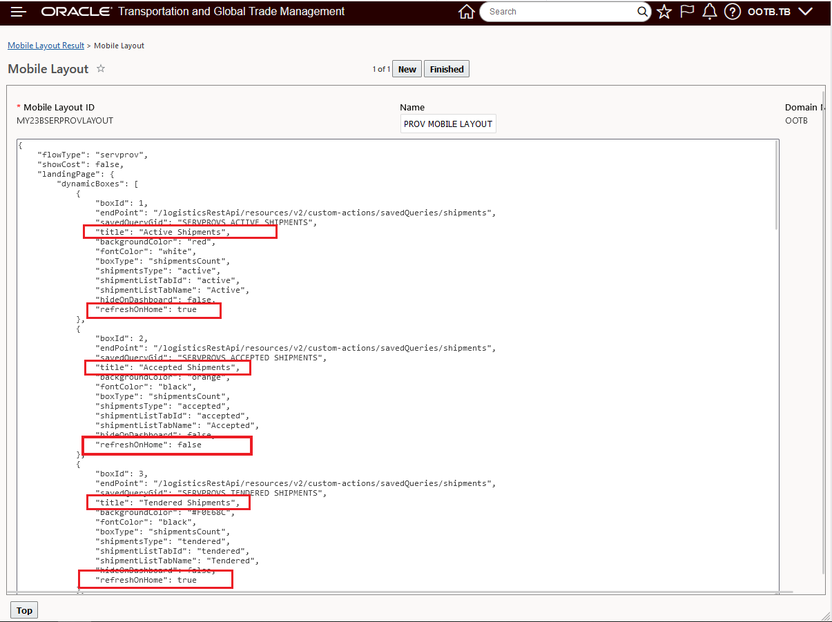The image size is (832, 622).
Task: Click the Top button
Action: [x=24, y=610]
